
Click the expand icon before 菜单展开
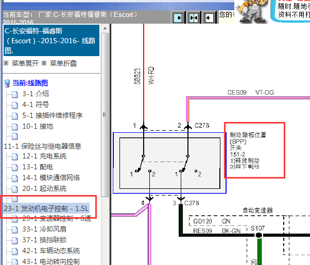[x=6, y=63]
